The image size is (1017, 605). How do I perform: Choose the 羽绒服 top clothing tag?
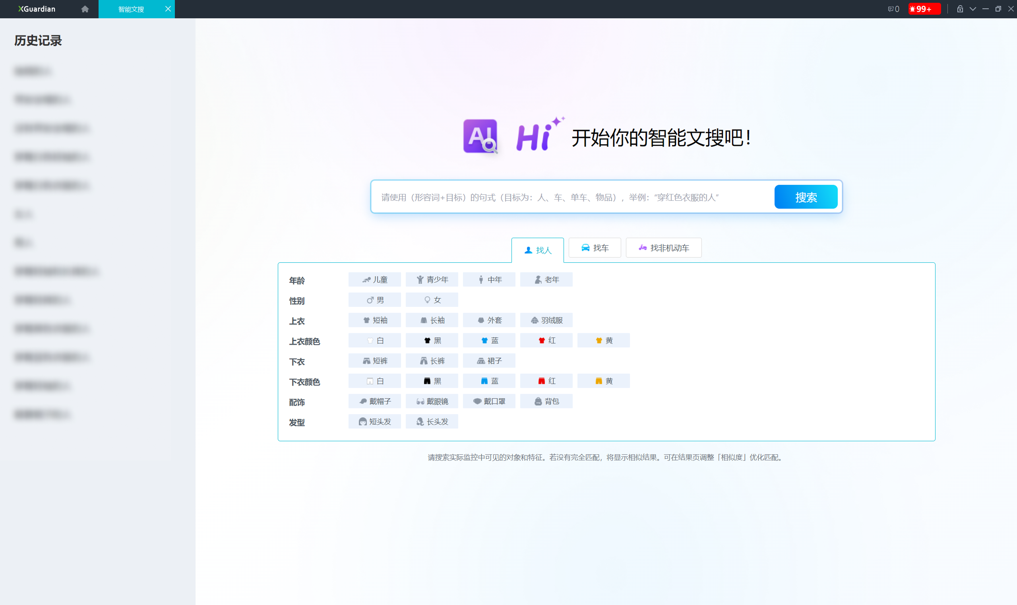[x=546, y=320]
